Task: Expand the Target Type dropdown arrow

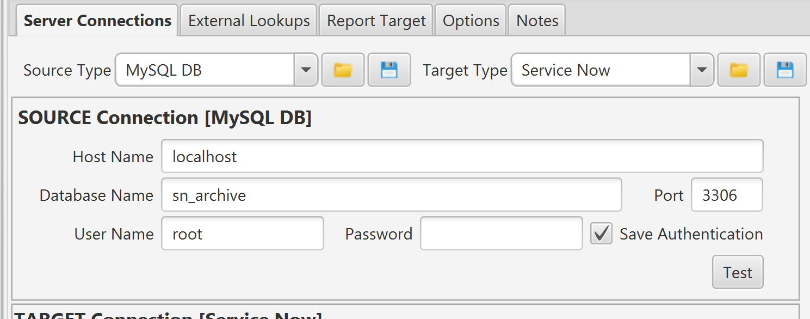Action: coord(702,70)
